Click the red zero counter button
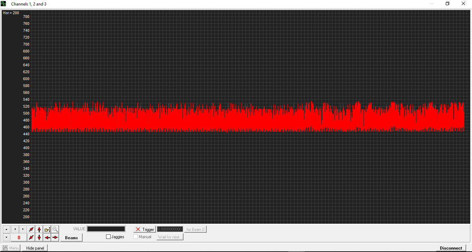The width and height of the screenshot is (472, 252). (19, 238)
